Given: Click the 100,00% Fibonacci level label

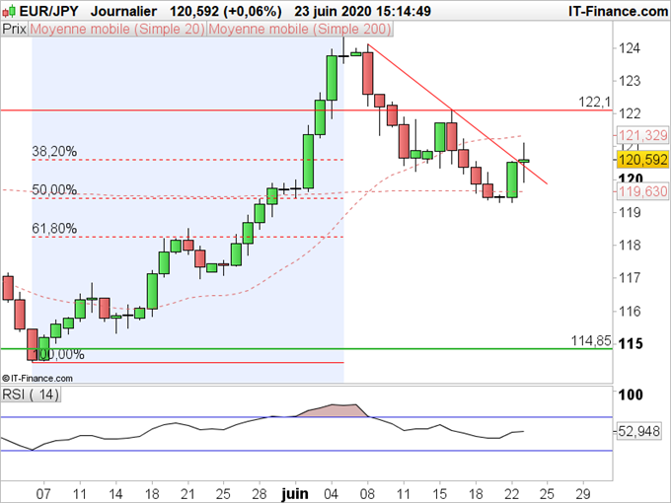Looking at the screenshot, I should click(x=58, y=354).
